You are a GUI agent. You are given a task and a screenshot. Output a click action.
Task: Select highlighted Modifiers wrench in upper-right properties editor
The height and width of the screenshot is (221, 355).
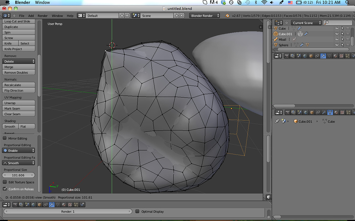tap(323, 56)
